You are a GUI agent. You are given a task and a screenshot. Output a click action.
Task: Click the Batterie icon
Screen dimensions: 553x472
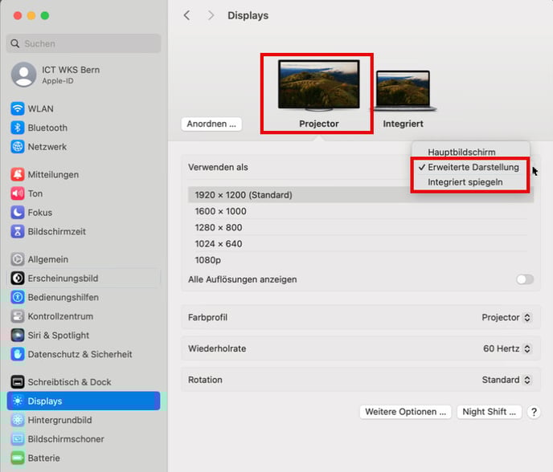click(x=18, y=458)
